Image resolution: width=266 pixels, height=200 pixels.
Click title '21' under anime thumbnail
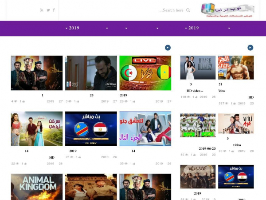[220, 84]
